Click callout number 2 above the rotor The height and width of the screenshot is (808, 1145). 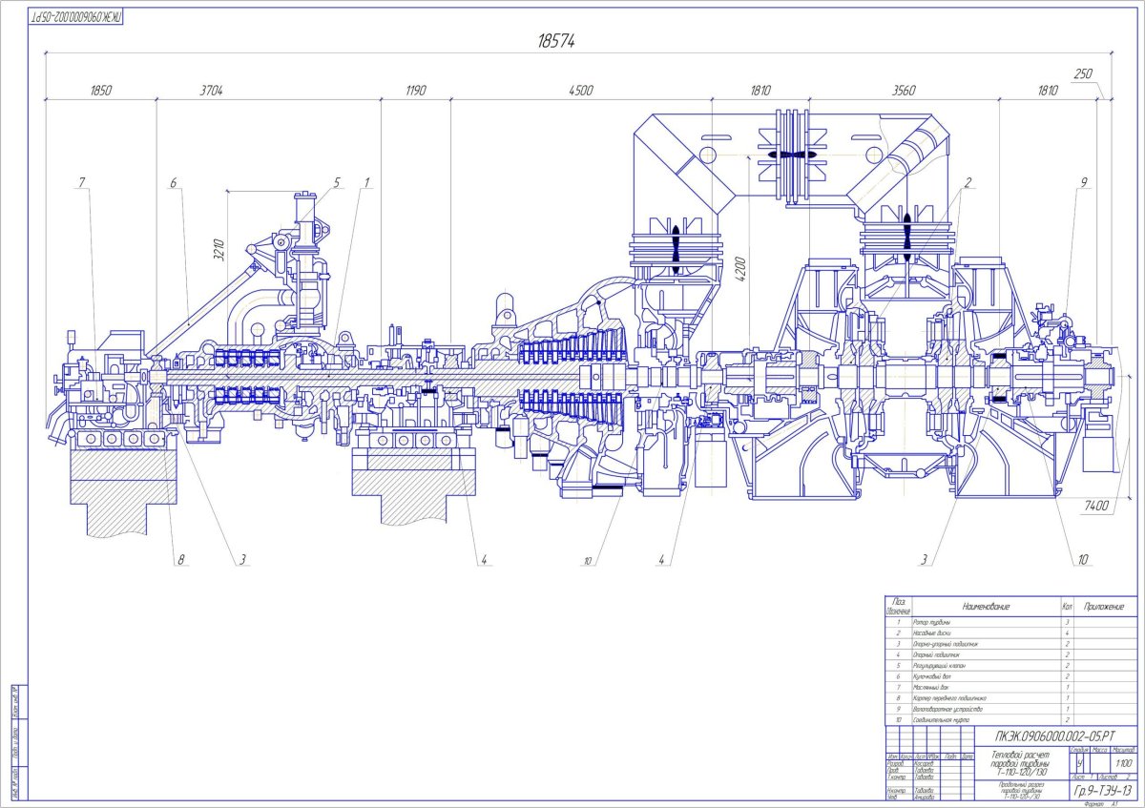click(x=967, y=181)
